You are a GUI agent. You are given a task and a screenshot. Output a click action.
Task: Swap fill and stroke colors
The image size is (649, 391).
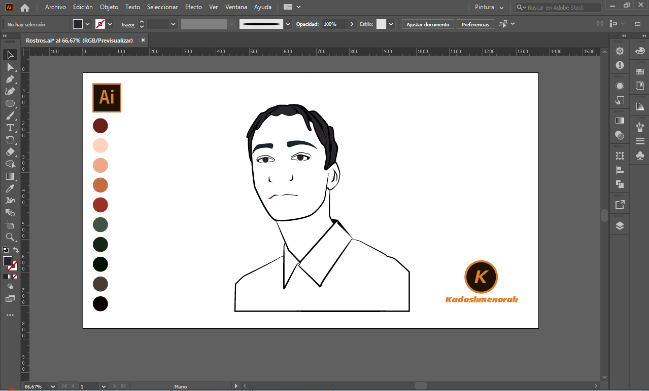16,250
